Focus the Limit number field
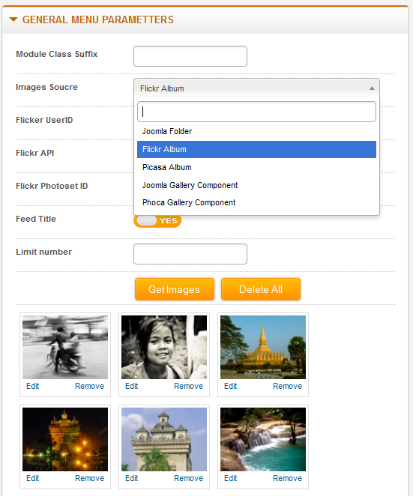This screenshot has width=413, height=496. click(x=190, y=254)
